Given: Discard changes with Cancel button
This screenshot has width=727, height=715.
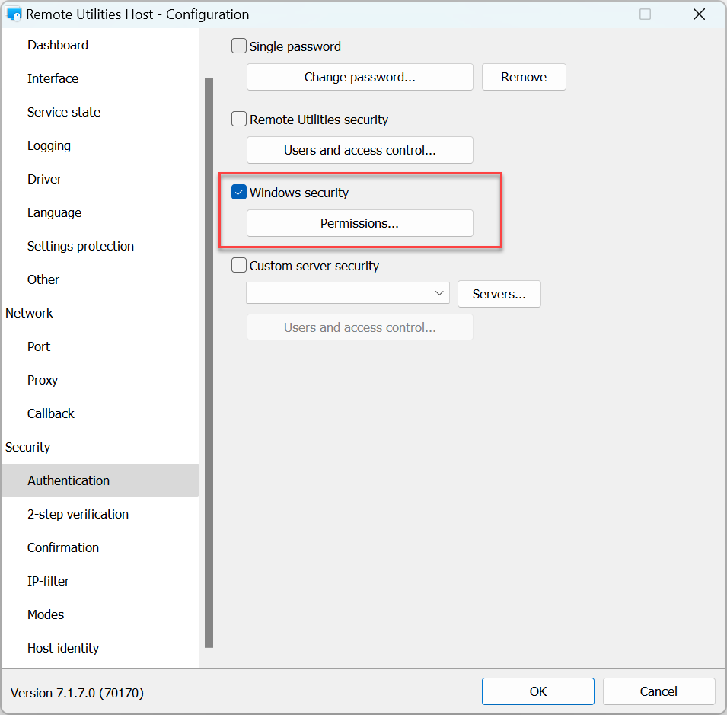Looking at the screenshot, I should (658, 691).
